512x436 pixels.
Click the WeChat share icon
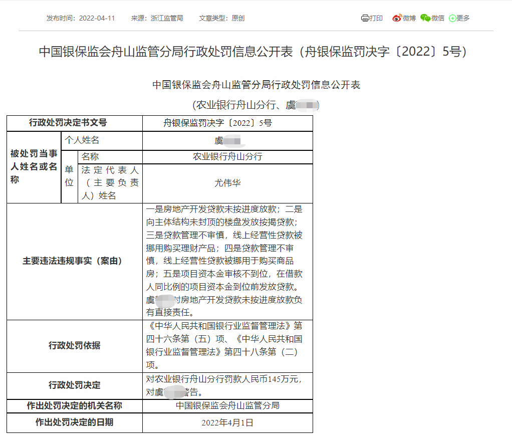[x=425, y=18]
